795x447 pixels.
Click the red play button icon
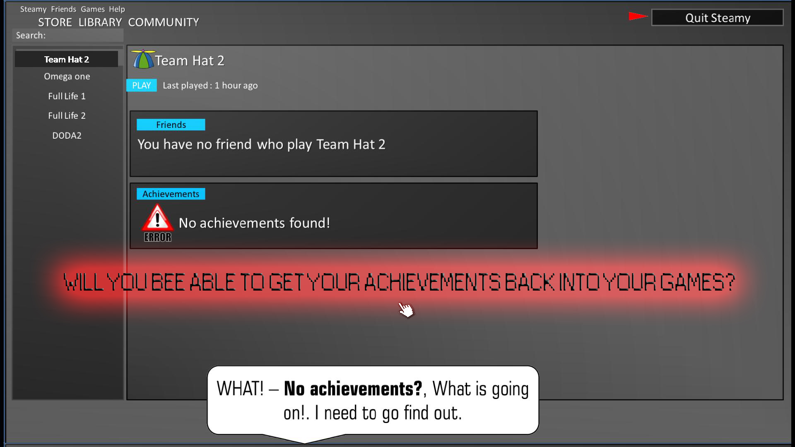tap(636, 16)
